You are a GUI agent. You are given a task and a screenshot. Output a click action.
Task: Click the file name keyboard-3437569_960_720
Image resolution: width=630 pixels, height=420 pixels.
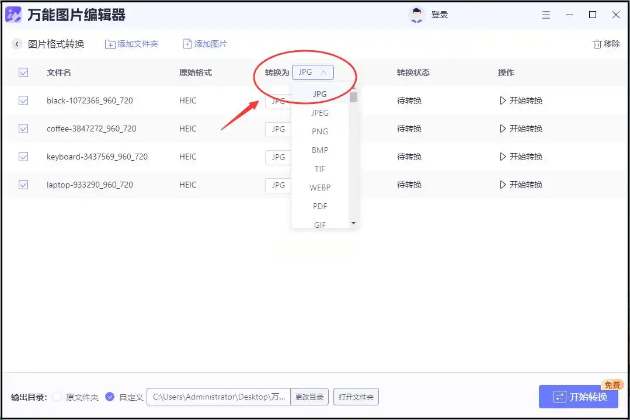click(x=97, y=157)
